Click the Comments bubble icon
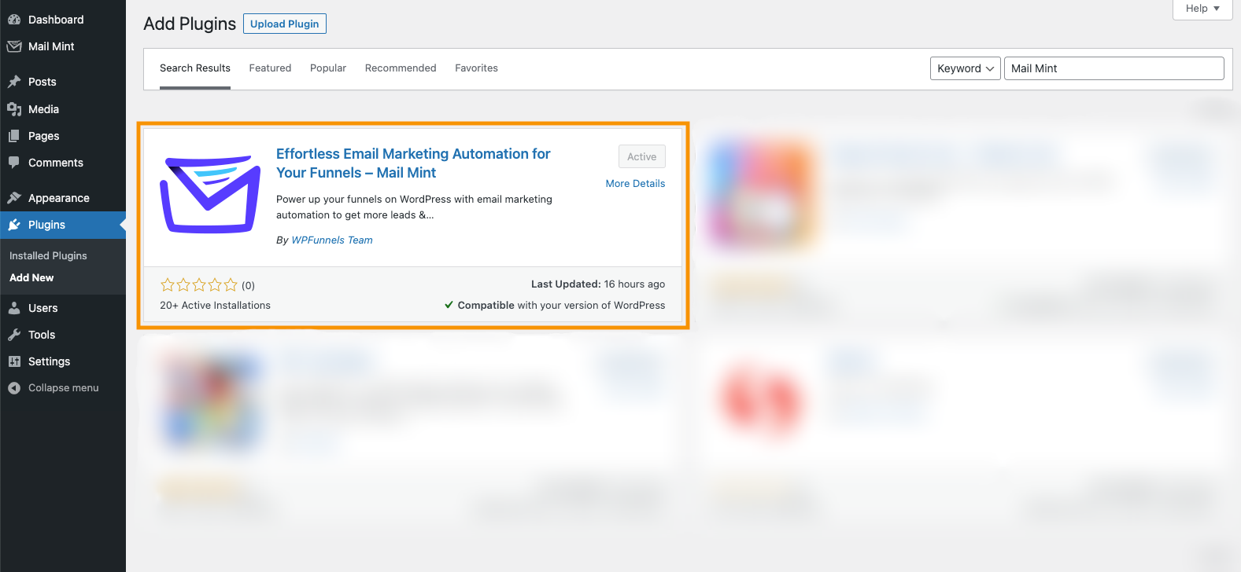Image resolution: width=1241 pixels, height=572 pixels. coord(14,163)
